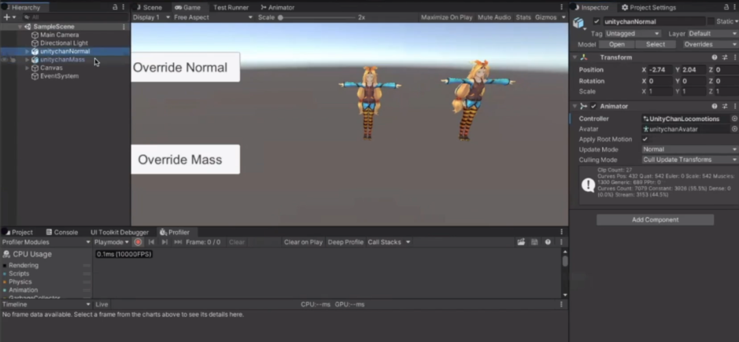
Task: Switch to the Project Settings tab
Action: point(649,8)
